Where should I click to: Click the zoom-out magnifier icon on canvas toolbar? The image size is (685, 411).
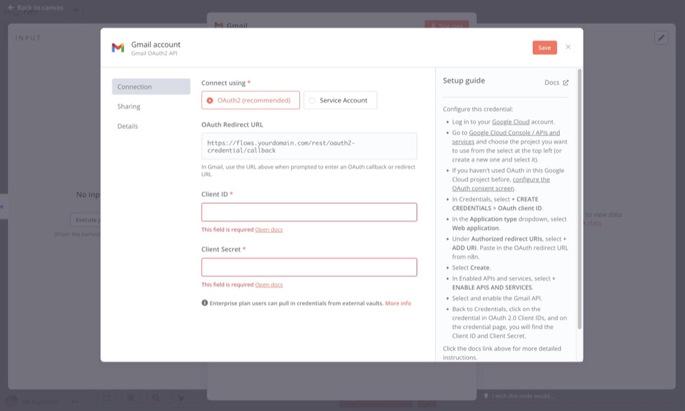[156, 398]
